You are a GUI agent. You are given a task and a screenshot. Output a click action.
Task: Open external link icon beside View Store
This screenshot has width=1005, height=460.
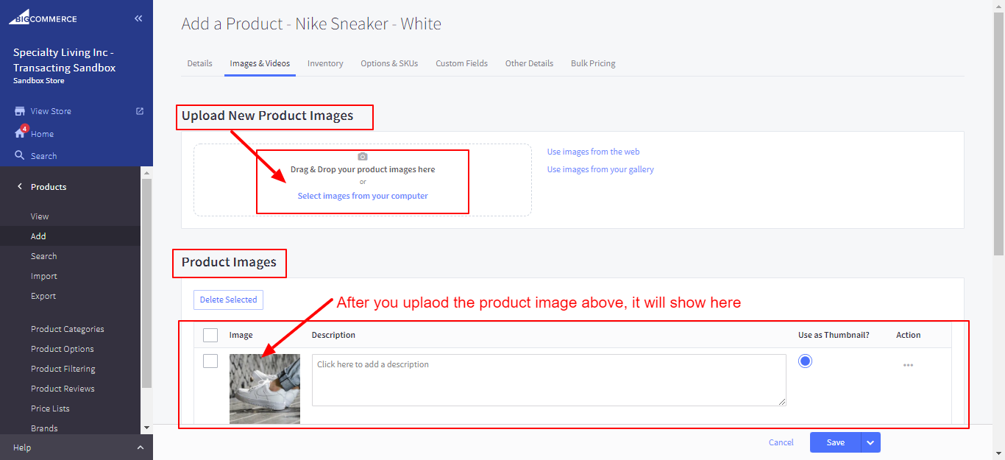point(140,111)
